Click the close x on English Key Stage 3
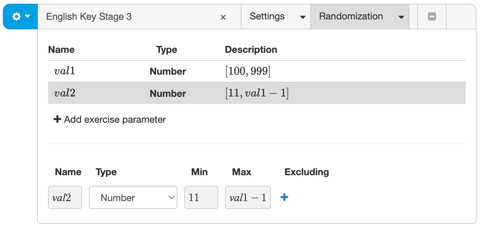This screenshot has width=481, height=227. [x=223, y=17]
